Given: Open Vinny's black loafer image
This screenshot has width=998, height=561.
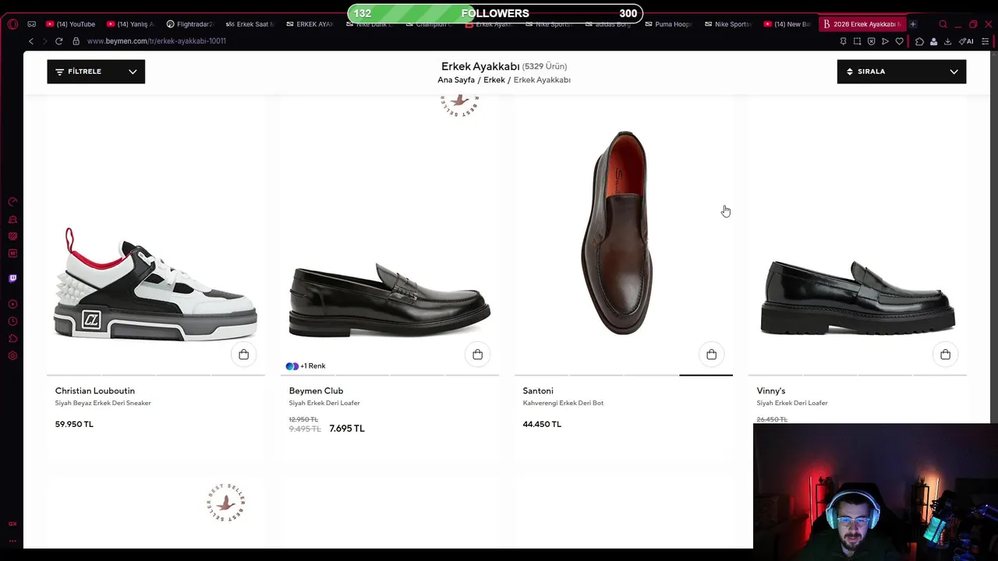Looking at the screenshot, I should point(858,297).
